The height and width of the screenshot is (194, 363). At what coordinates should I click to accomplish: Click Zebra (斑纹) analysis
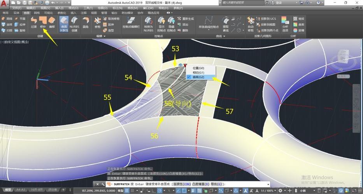pyautogui.click(x=299, y=19)
